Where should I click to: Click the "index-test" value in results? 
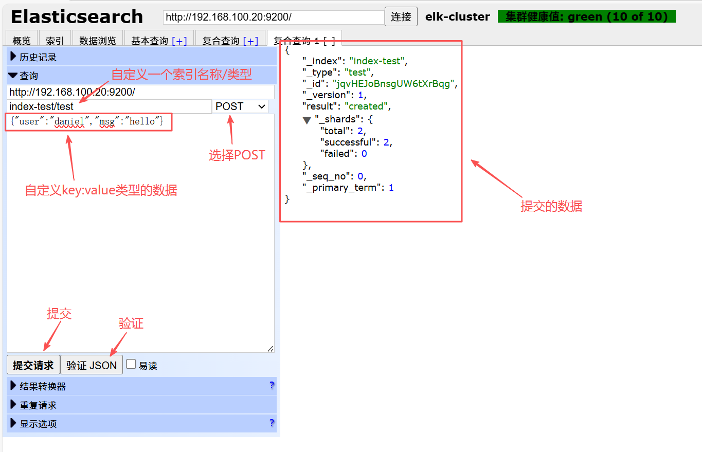pos(377,61)
